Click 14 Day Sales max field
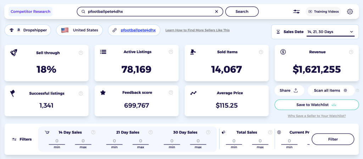This screenshot has width=363, height=159. point(83,141)
